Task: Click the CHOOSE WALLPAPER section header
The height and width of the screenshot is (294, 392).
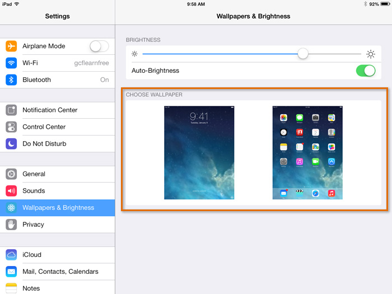Action: (x=154, y=95)
